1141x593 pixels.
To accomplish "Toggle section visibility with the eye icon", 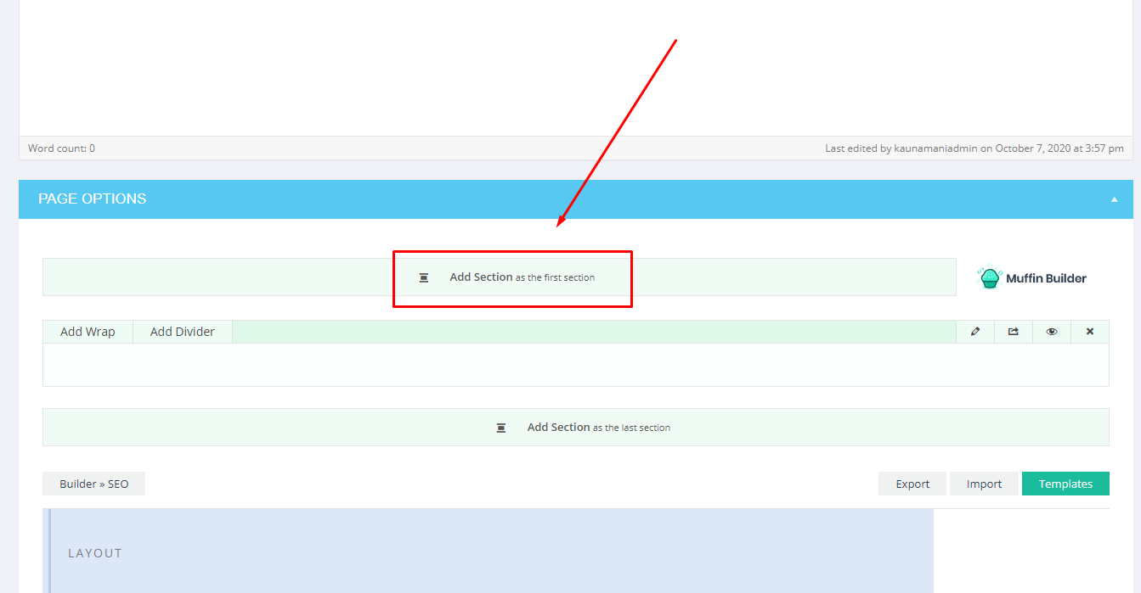I will click(1051, 331).
